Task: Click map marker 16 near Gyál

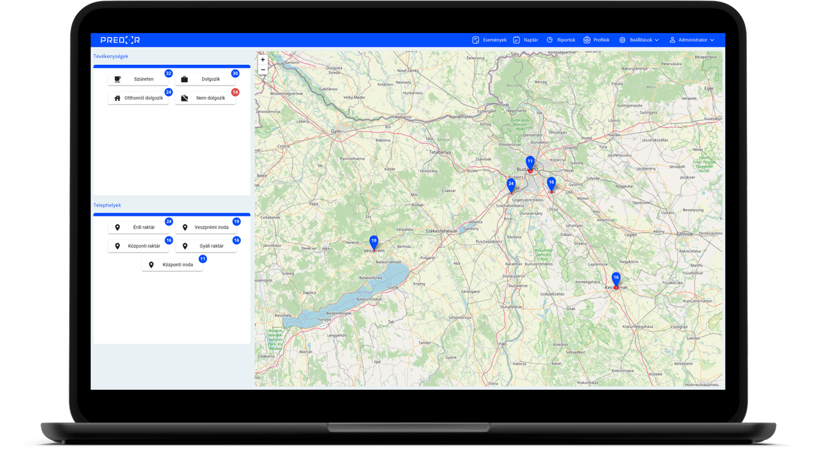Action: (x=551, y=184)
